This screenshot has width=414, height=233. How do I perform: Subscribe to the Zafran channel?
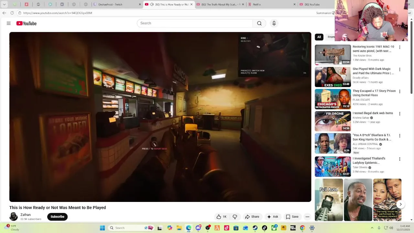[57, 217]
